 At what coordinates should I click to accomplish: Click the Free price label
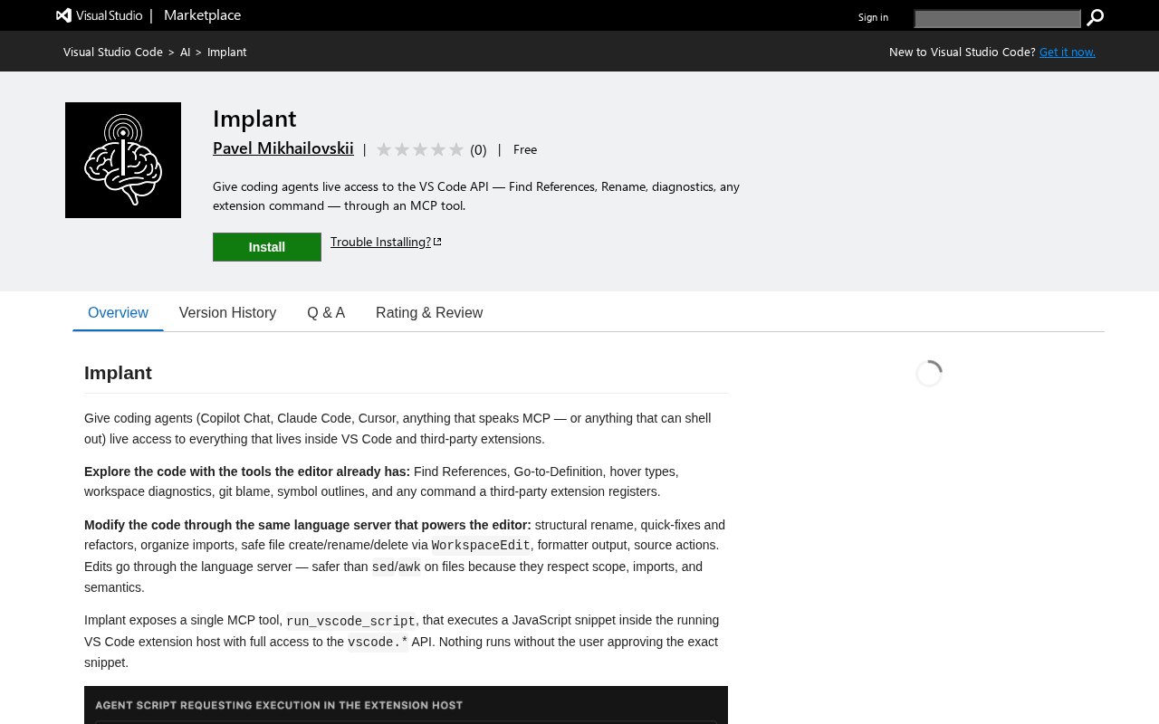[525, 149]
